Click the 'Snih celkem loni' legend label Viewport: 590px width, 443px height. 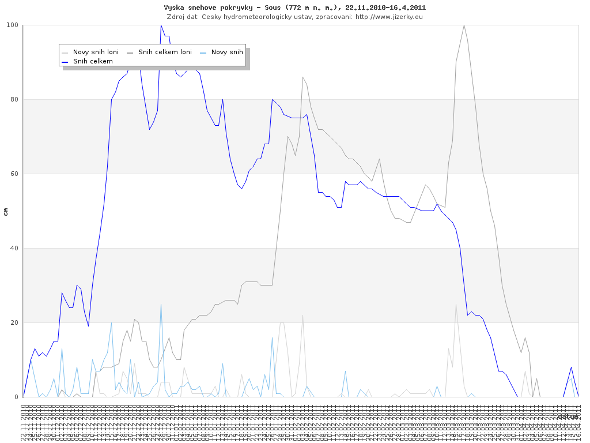165,52
